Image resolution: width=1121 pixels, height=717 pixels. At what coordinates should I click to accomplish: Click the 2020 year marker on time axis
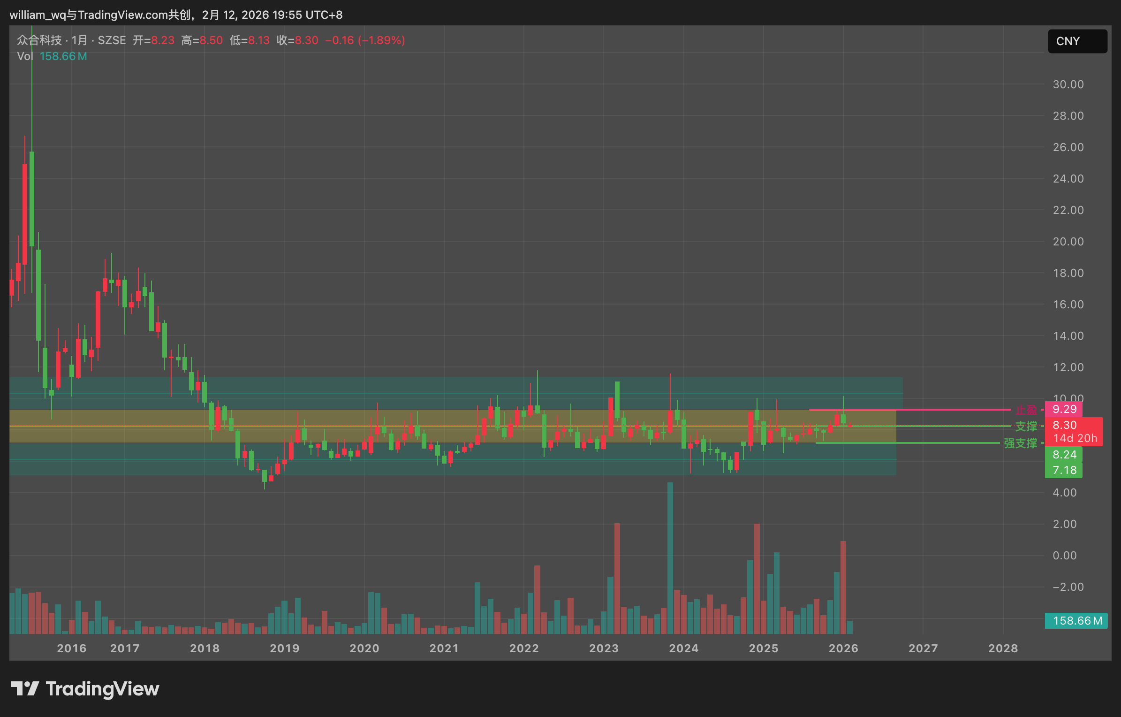[x=364, y=648]
